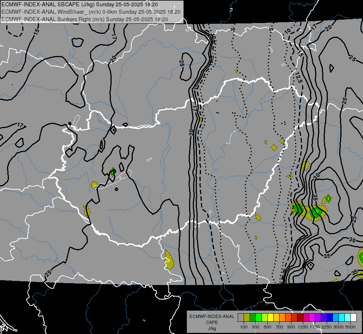Click the legend value 5000
This screenshot has width=363, height=334.
[x=350, y=327]
